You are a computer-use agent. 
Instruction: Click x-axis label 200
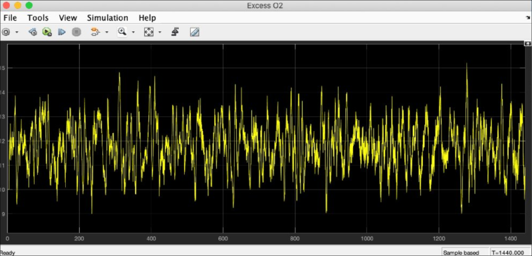pos(79,238)
